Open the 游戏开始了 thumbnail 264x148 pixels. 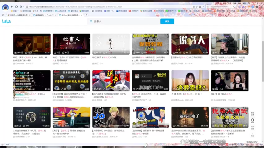[190, 117]
